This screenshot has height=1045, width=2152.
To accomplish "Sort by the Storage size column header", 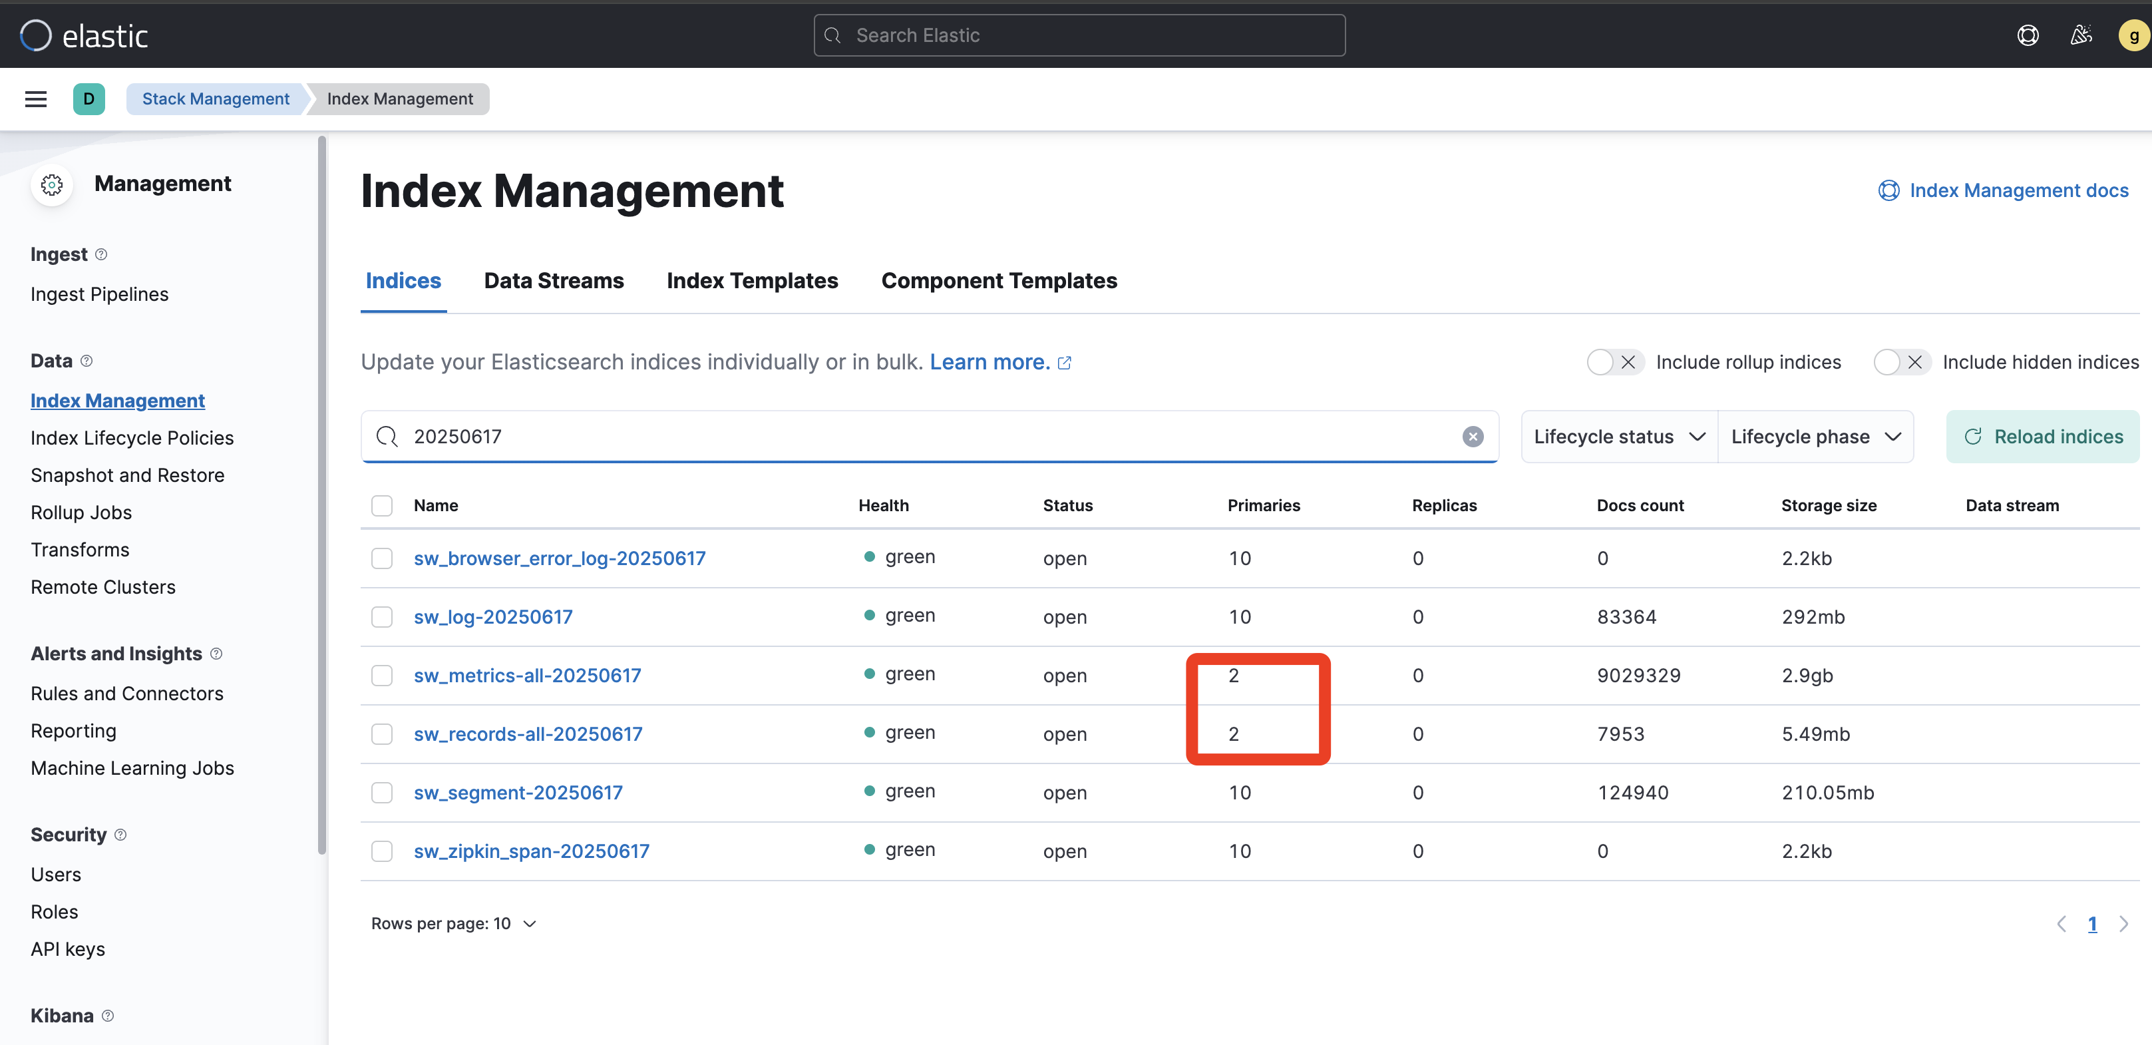I will point(1829,505).
